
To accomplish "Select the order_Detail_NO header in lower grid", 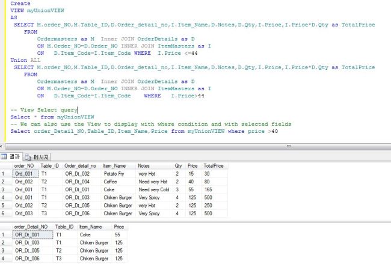I will 32,227.
